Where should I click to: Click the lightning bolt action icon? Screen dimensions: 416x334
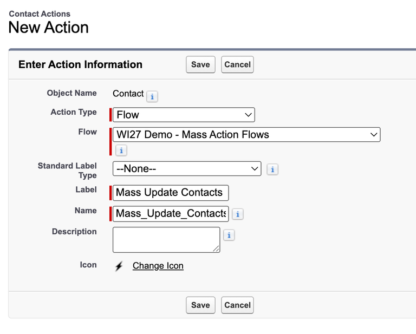(x=119, y=266)
